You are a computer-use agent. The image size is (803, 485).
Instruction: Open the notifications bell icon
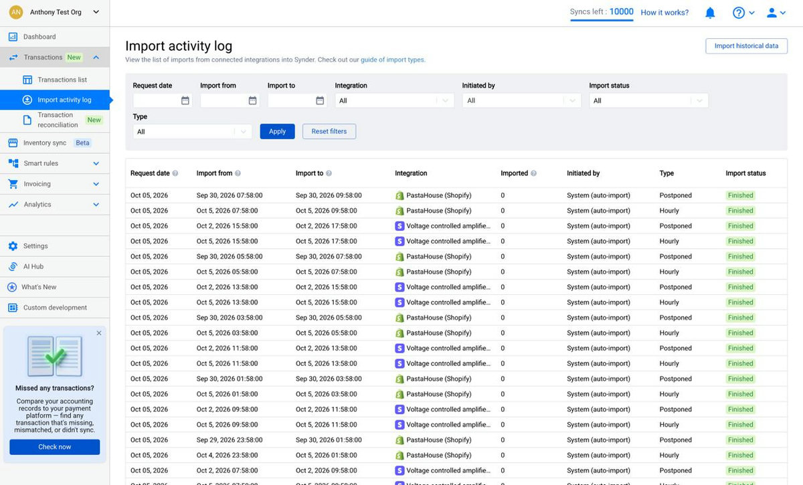point(711,13)
